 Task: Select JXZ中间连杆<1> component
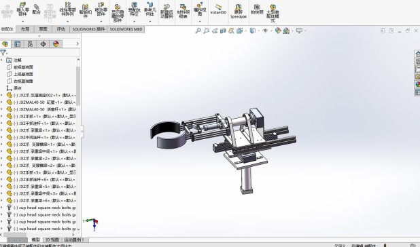click(x=41, y=137)
